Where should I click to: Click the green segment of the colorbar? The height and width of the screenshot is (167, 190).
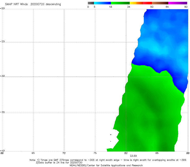click(x=120, y=3)
